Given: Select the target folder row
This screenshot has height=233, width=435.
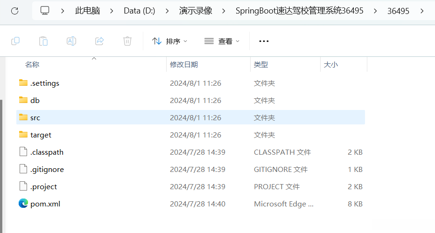Looking at the screenshot, I should click(41, 135).
